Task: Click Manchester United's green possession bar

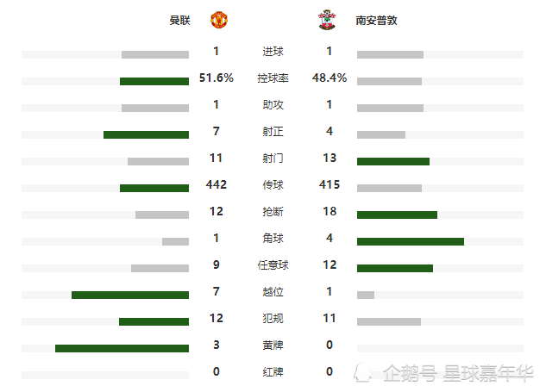Action: (x=154, y=81)
